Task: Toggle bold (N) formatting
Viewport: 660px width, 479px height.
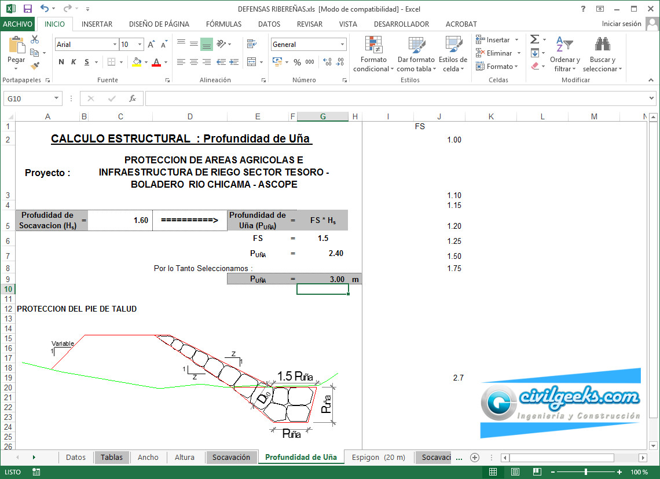Action: (61, 62)
